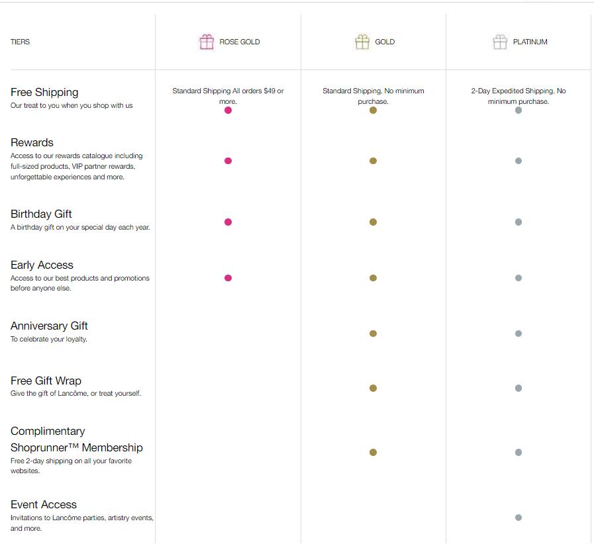Viewport: 594px width, 546px height.
Task: Click the Gold tier gift box icon
Action: coord(362,42)
